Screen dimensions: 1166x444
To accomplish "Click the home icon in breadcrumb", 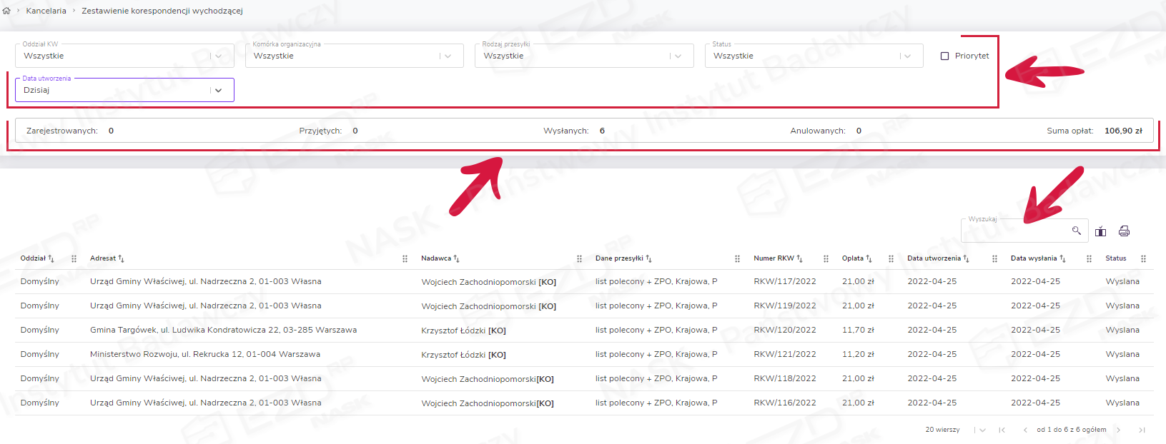I will coord(6,11).
